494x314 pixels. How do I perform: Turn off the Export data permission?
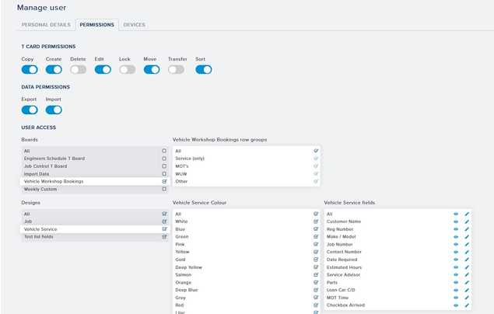(30, 110)
